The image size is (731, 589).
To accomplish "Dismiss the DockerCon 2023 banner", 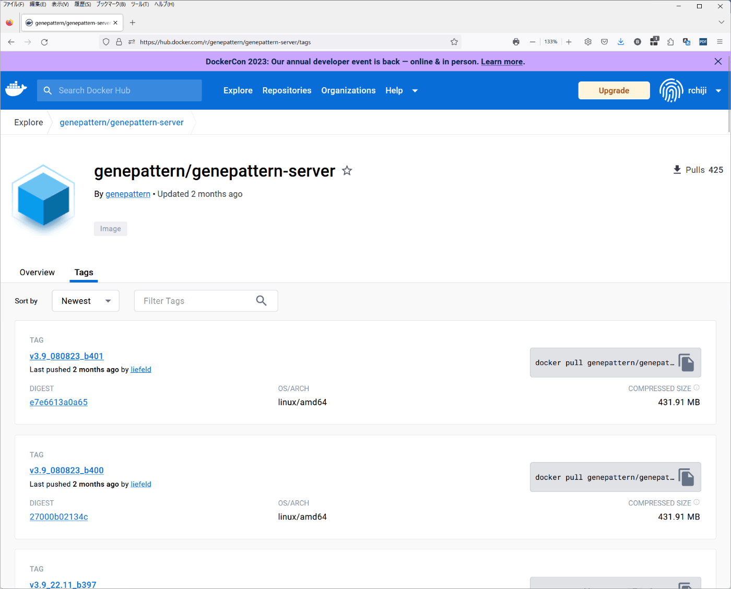I will tap(718, 61).
